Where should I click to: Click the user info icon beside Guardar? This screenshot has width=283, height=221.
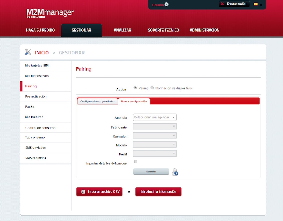coord(175,172)
